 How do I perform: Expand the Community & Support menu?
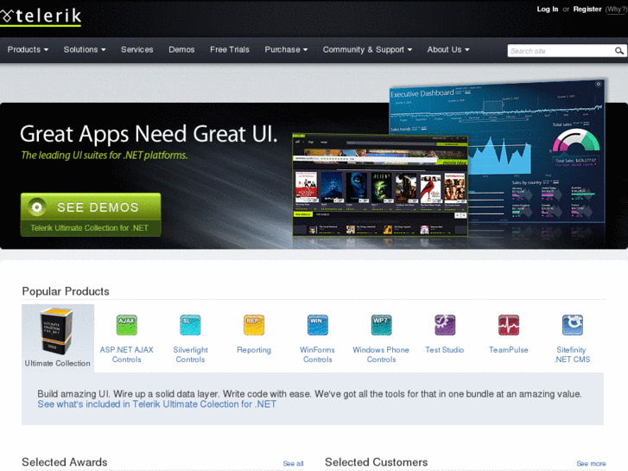367,50
